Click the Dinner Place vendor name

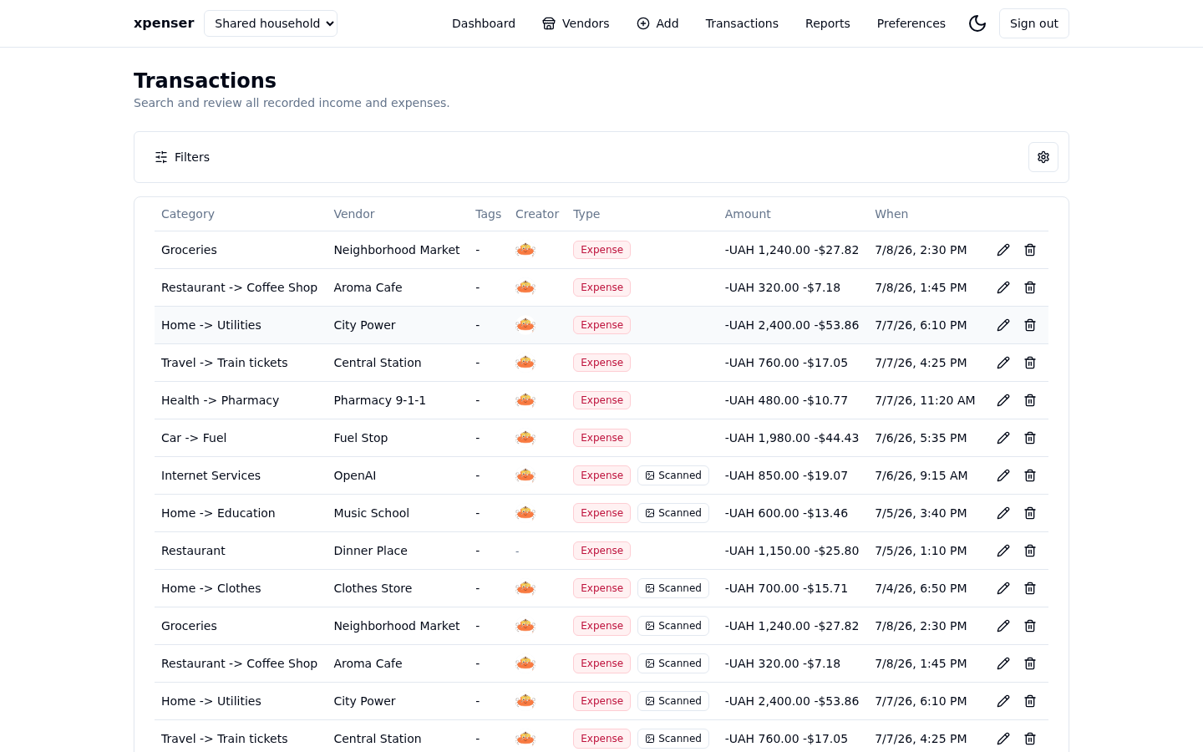tap(371, 551)
